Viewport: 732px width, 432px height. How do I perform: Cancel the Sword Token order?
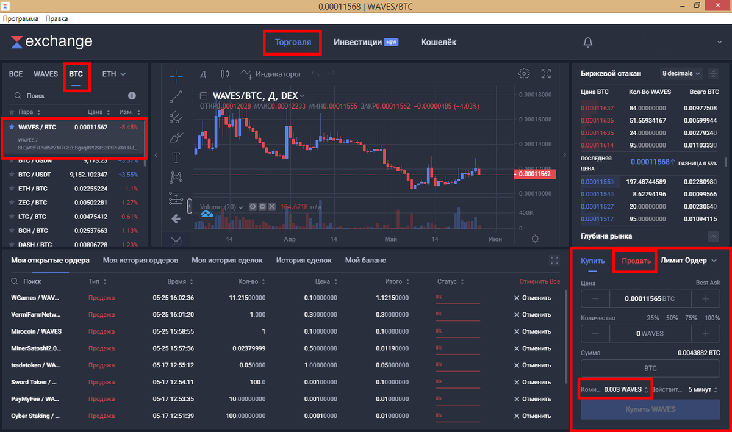coord(533,382)
